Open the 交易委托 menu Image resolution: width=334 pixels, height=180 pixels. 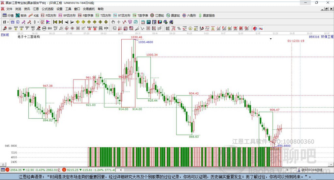pyautogui.click(x=89, y=9)
